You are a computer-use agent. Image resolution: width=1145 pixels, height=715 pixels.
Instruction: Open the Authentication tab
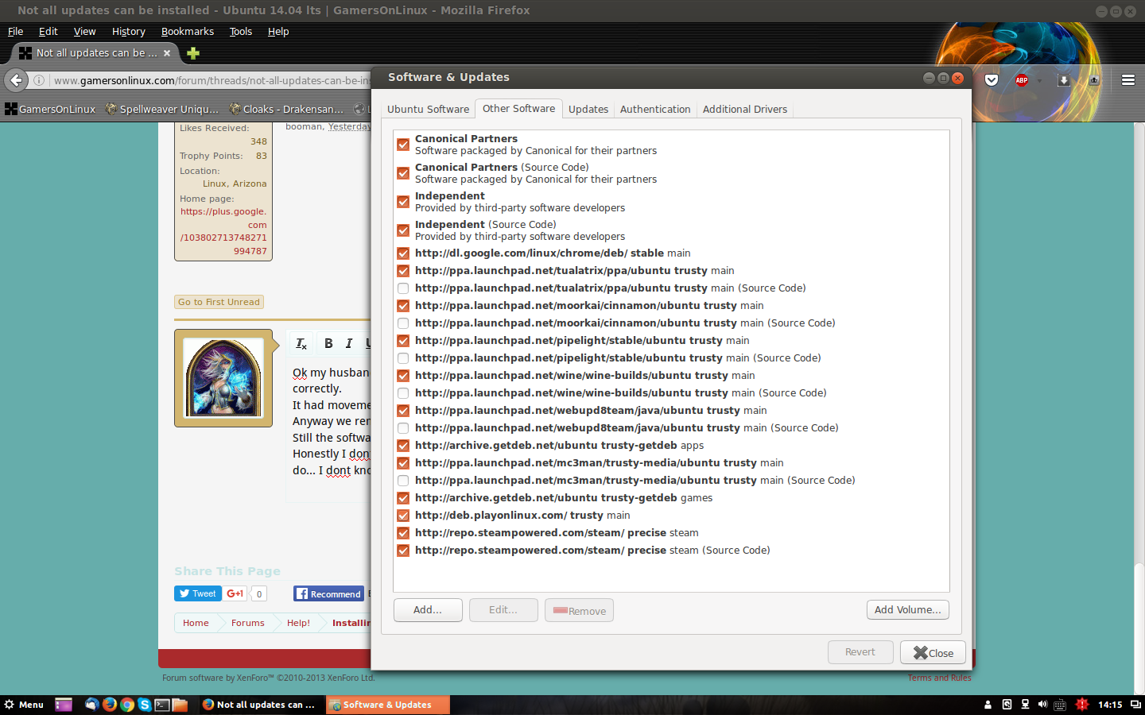[x=655, y=109]
